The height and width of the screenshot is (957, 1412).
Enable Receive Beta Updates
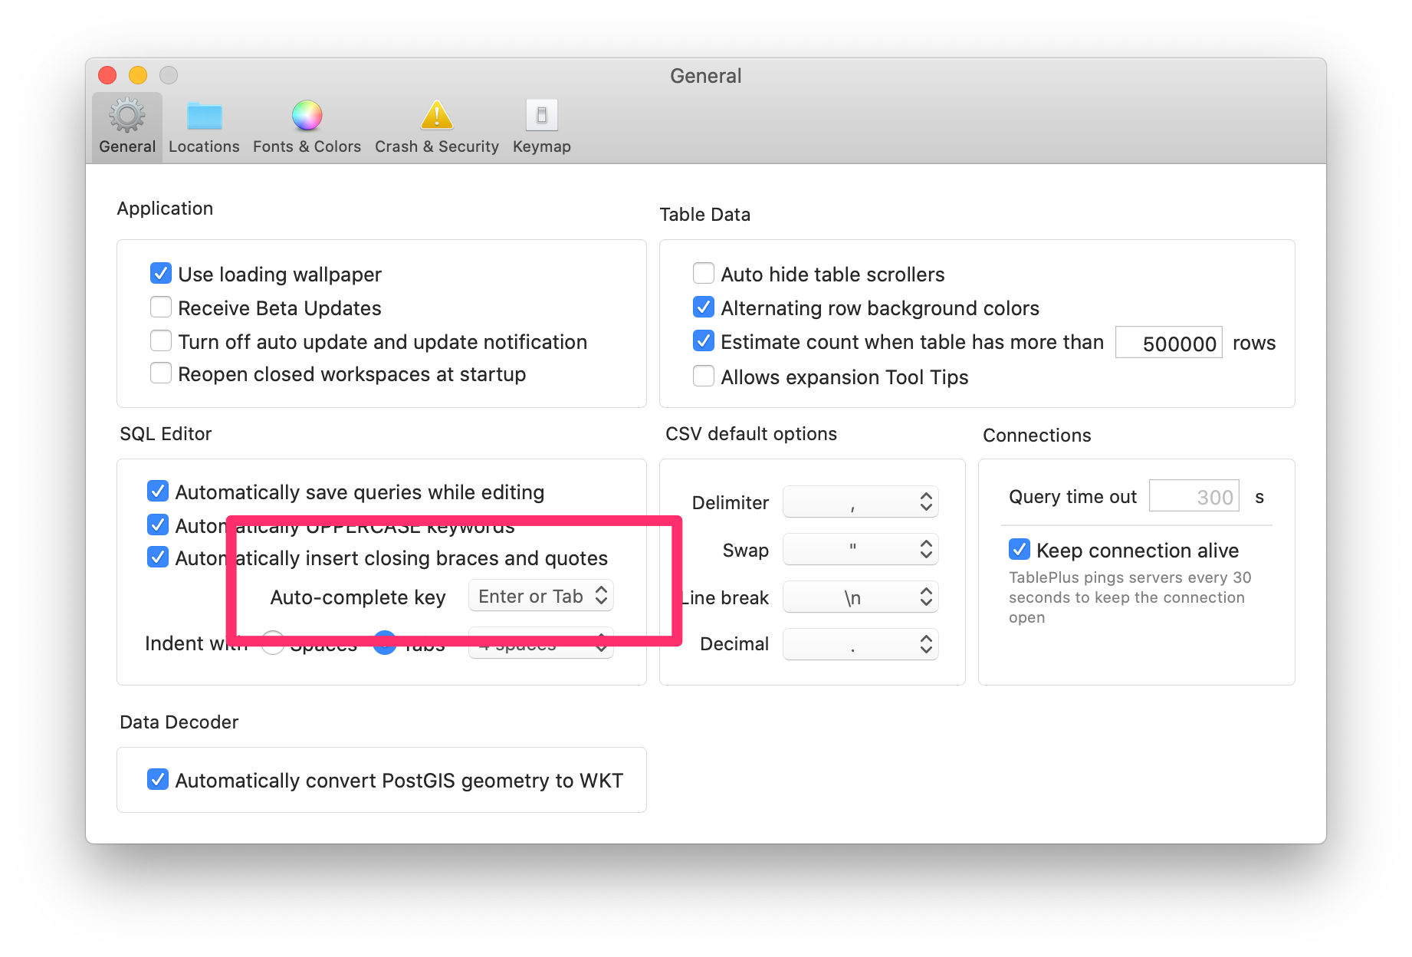[160, 307]
